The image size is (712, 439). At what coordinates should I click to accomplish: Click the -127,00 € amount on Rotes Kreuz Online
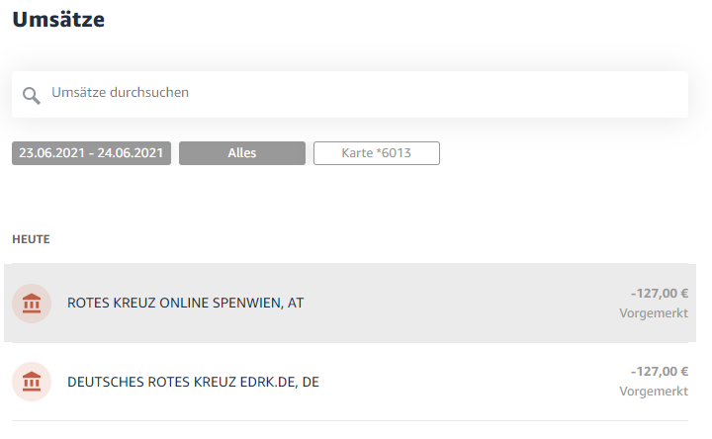click(x=660, y=294)
